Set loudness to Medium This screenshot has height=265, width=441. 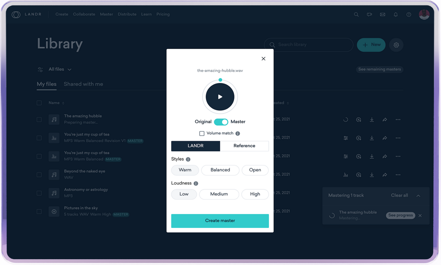click(x=219, y=194)
